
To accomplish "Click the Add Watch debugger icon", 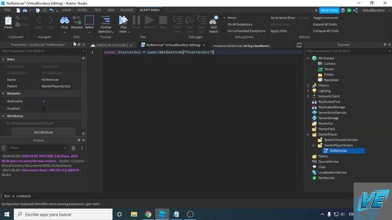I will pos(214,20).
